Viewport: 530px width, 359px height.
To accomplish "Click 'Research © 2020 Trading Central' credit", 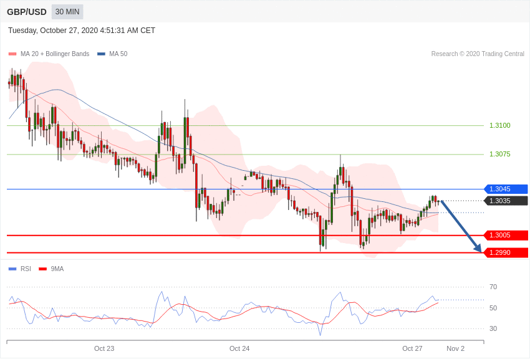I will [x=478, y=54].
